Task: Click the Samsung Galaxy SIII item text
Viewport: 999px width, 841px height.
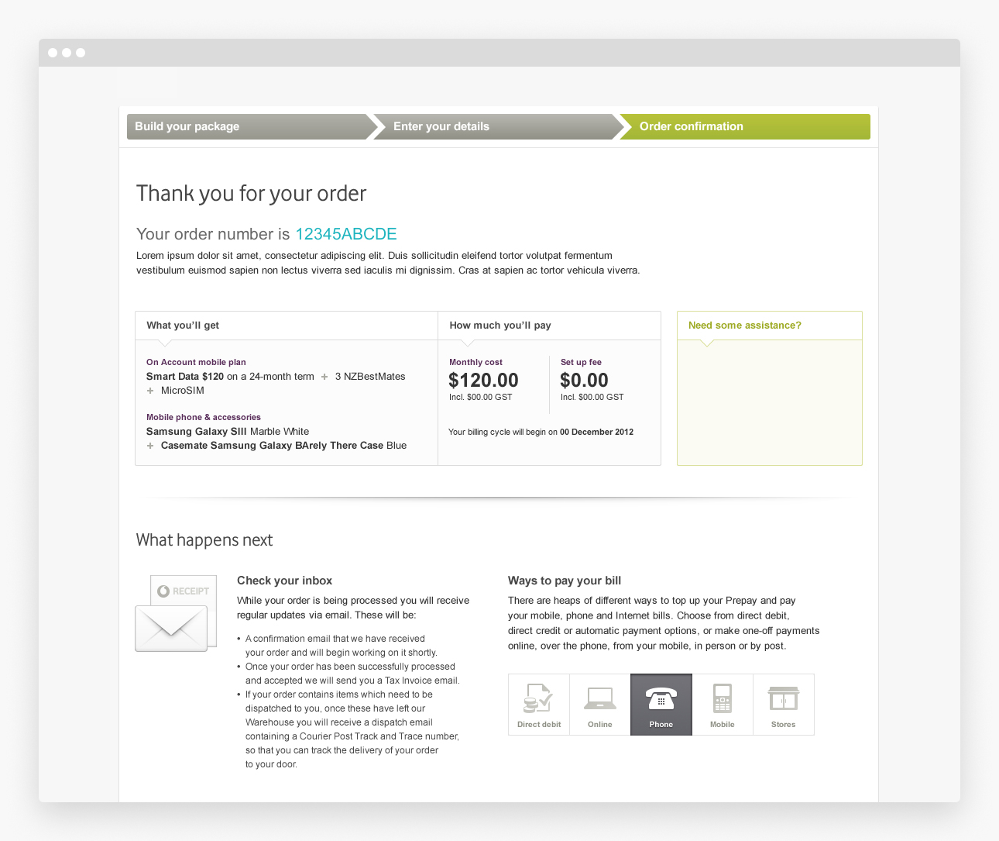Action: click(x=228, y=432)
